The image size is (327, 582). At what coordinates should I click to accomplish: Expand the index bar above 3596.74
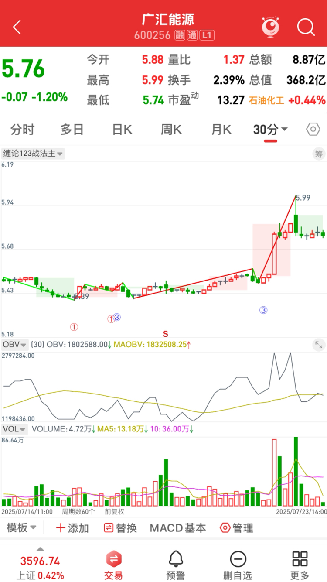click(40, 549)
